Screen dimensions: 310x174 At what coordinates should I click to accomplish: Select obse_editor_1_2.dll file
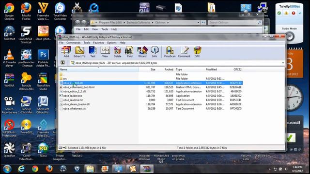point(151,91)
